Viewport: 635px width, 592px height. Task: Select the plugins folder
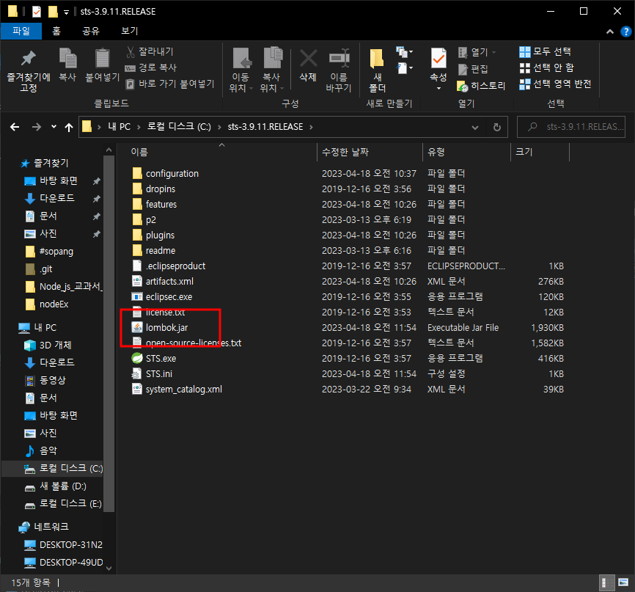(160, 235)
